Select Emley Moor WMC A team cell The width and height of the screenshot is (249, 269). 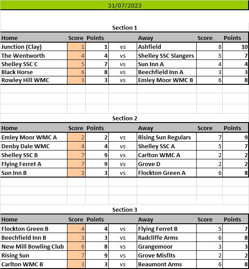click(x=34, y=137)
